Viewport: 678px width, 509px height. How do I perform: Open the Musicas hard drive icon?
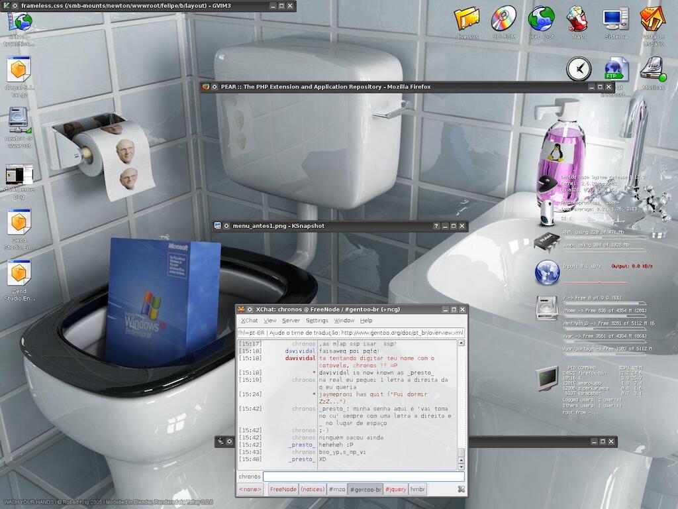[653, 68]
